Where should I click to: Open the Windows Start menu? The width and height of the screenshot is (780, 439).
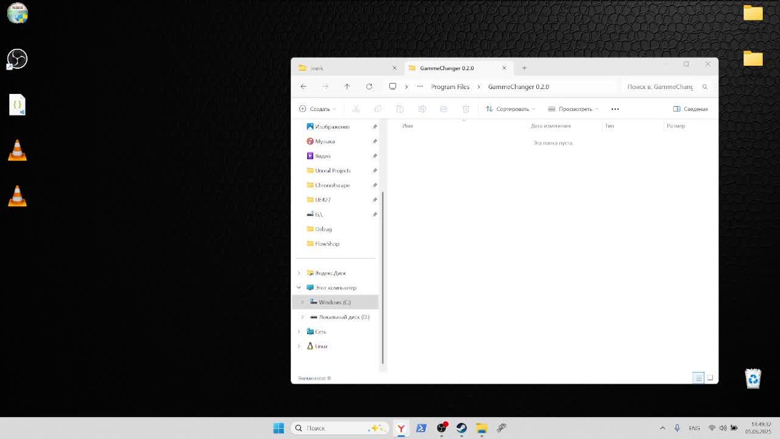coord(278,428)
